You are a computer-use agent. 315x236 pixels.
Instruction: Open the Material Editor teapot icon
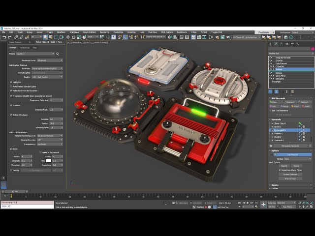(x=217, y=37)
